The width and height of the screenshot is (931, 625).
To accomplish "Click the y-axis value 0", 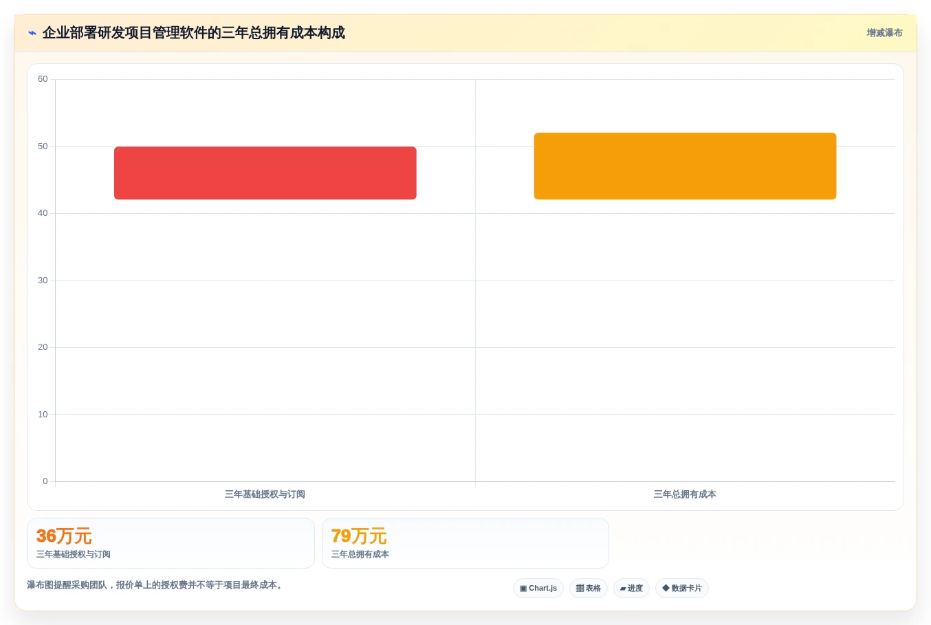I will tap(45, 481).
